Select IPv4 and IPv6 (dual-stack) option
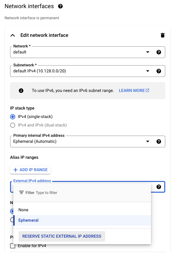175x253 pixels. coord(13,125)
